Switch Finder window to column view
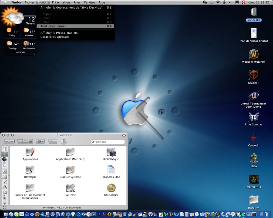 [30, 141]
